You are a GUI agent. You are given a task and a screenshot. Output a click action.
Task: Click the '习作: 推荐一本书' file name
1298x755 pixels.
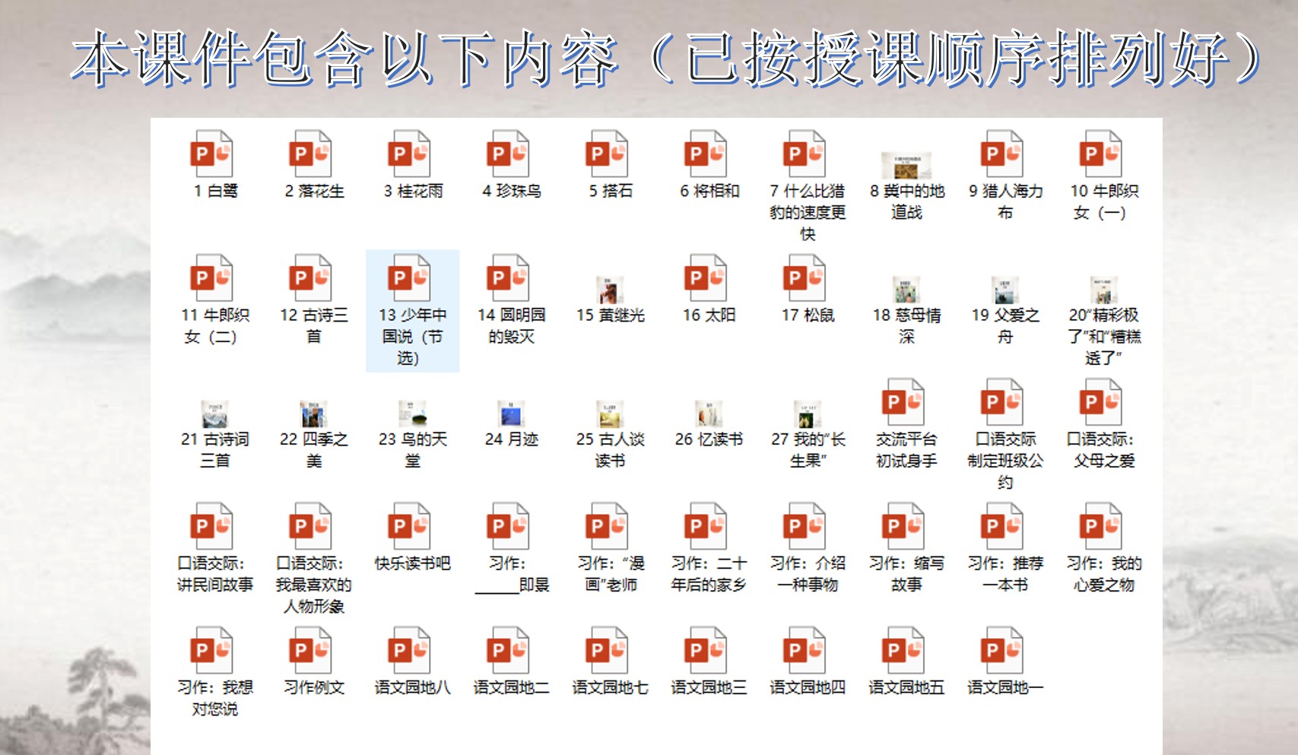(x=1004, y=574)
